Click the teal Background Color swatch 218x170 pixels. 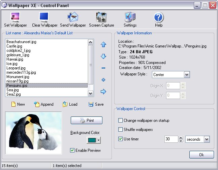[x=92, y=140]
